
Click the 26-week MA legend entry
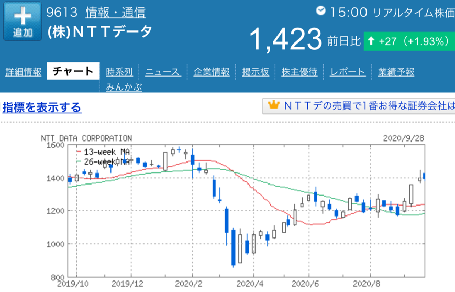click(103, 161)
